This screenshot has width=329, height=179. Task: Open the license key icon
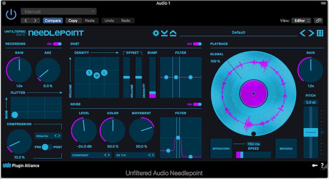(x=315, y=165)
